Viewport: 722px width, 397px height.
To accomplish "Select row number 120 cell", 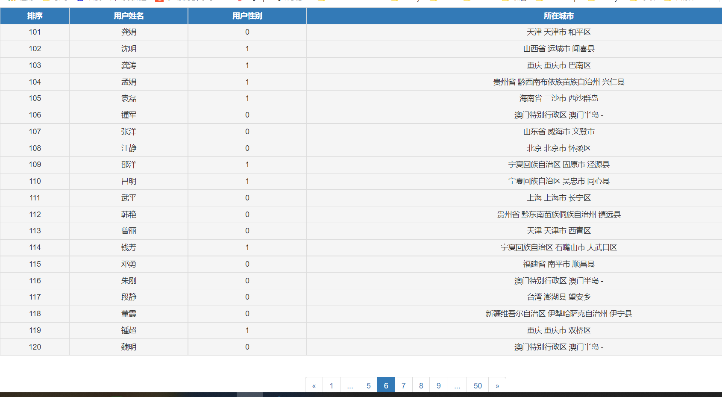I will 35,347.
